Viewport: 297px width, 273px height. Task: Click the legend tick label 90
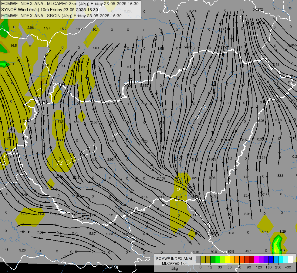(249, 267)
